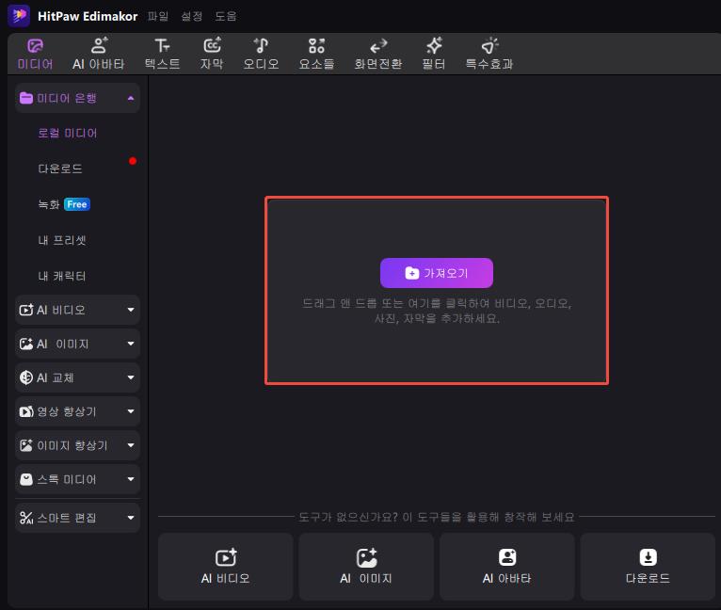Click the AI 이미지 sidebar icon

tap(26, 344)
